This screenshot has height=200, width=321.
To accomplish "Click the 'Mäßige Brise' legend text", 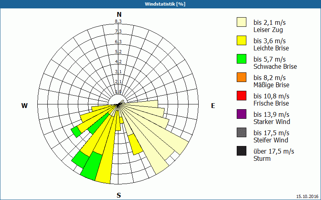I will pyautogui.click(x=271, y=85).
